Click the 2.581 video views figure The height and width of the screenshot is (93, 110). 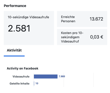19,28
